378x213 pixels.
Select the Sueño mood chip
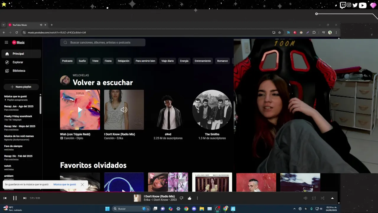click(82, 61)
